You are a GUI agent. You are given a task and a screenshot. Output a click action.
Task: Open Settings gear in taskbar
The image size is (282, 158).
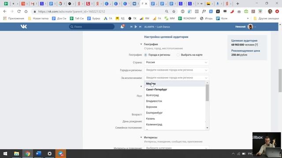click(50, 154)
